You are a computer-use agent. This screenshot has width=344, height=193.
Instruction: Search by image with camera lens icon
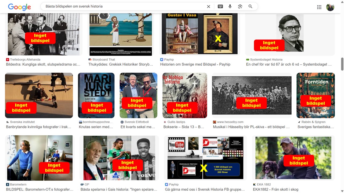[x=240, y=6]
